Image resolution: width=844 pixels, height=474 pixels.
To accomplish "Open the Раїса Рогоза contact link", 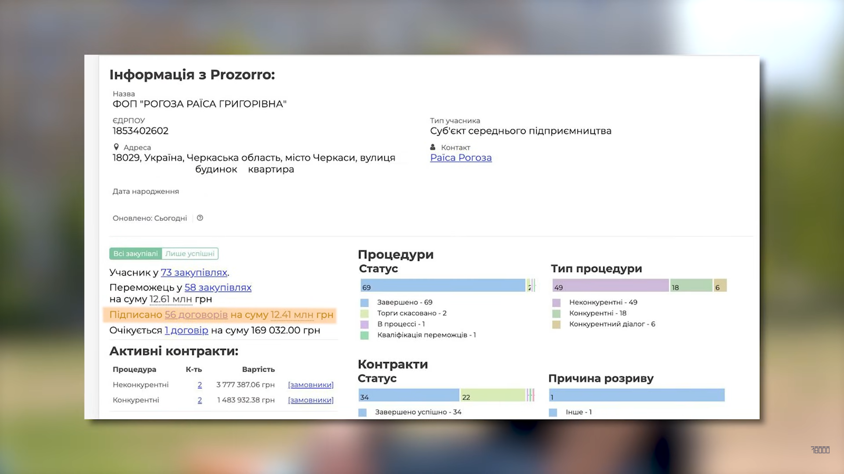I will coord(461,158).
